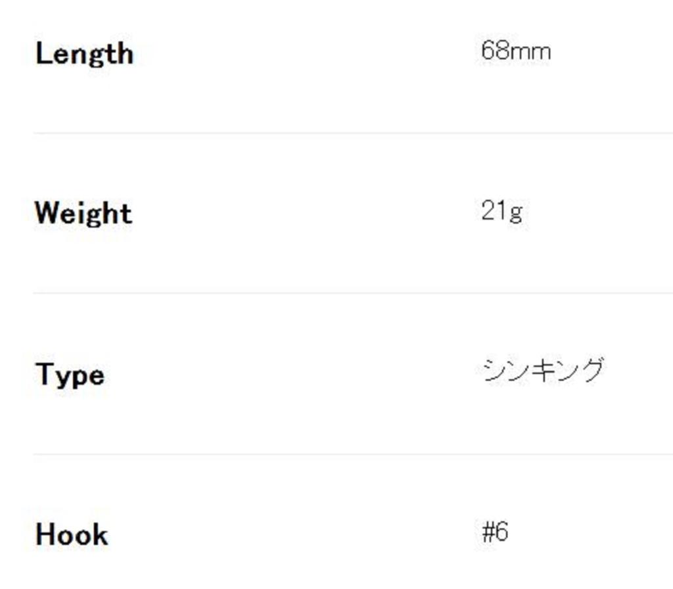Select the シンキング type value
The image size is (673, 589).
[543, 370]
